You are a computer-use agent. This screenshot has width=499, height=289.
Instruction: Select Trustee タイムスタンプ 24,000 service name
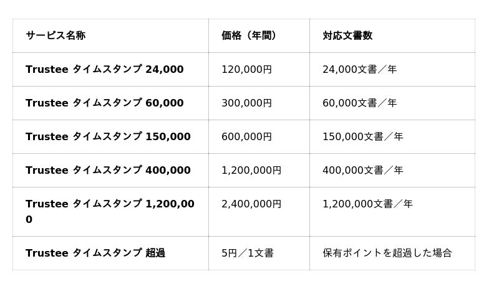[x=105, y=69]
